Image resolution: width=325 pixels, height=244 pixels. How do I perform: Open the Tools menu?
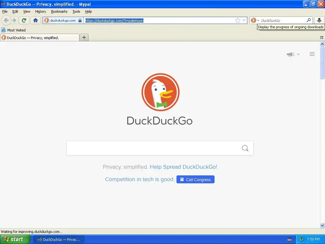pos(76,11)
